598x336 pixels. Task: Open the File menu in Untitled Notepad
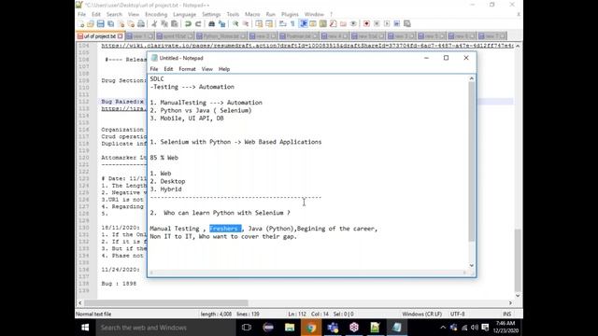point(153,69)
